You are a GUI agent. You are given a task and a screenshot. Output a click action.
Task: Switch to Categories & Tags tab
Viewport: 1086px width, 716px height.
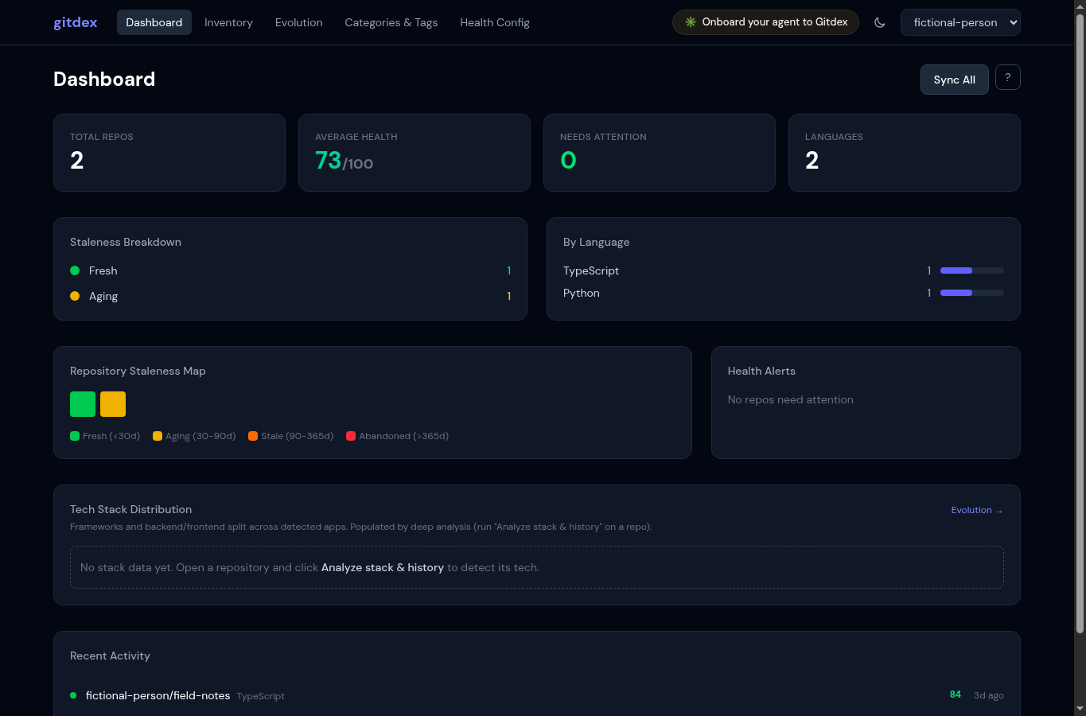tap(391, 22)
